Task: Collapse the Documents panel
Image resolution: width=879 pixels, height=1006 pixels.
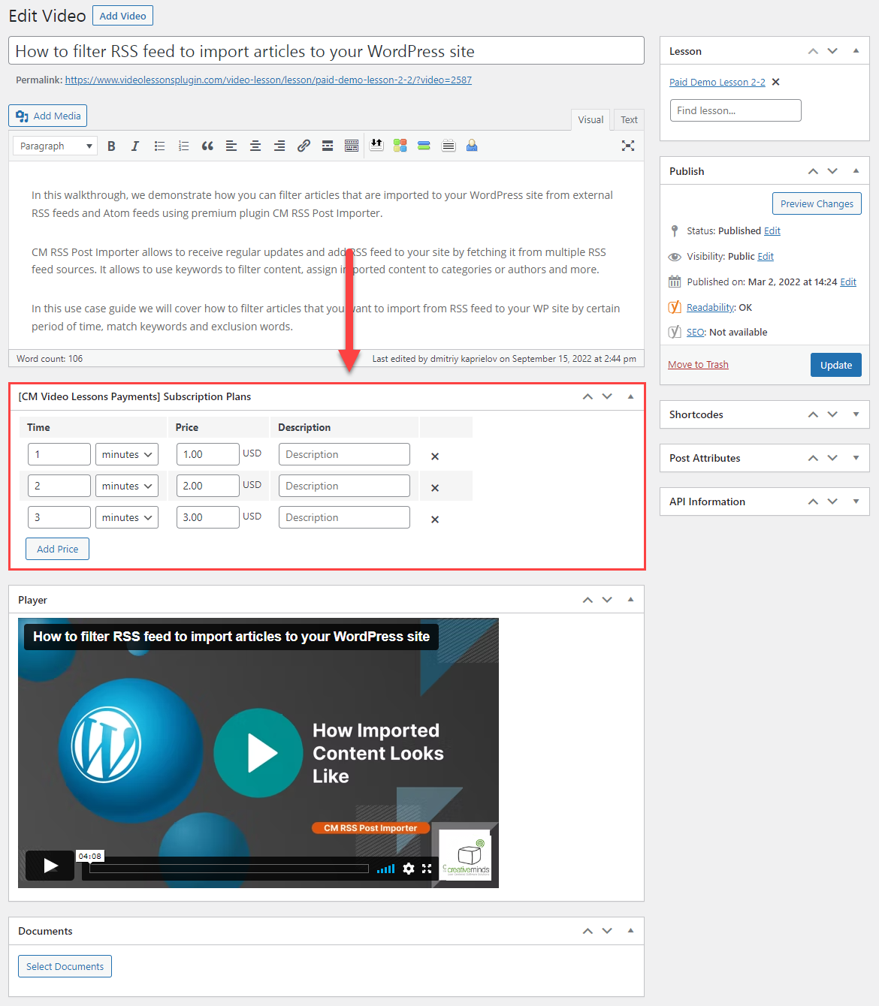Action: [630, 931]
